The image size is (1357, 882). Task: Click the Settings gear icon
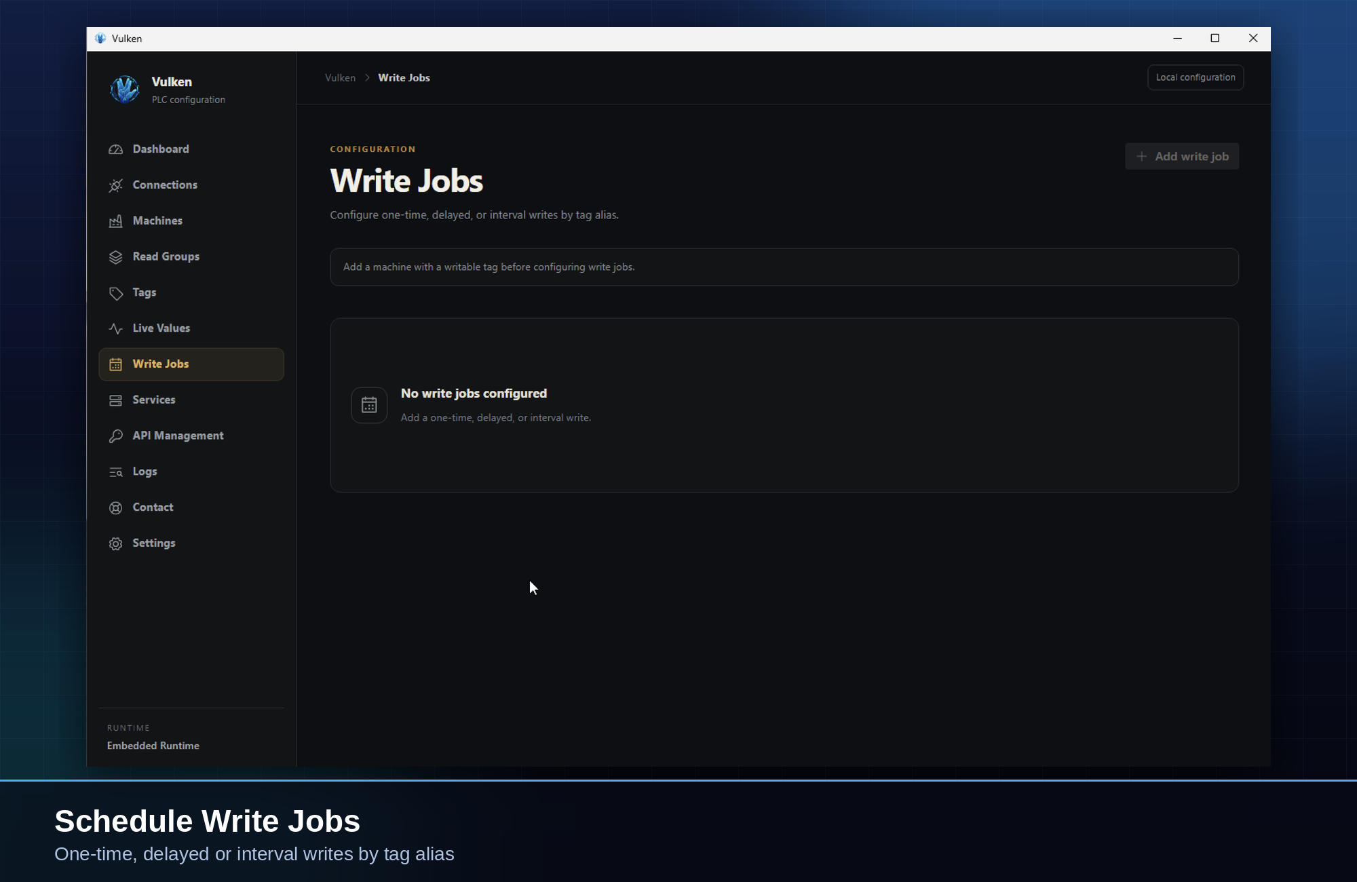[x=116, y=543]
